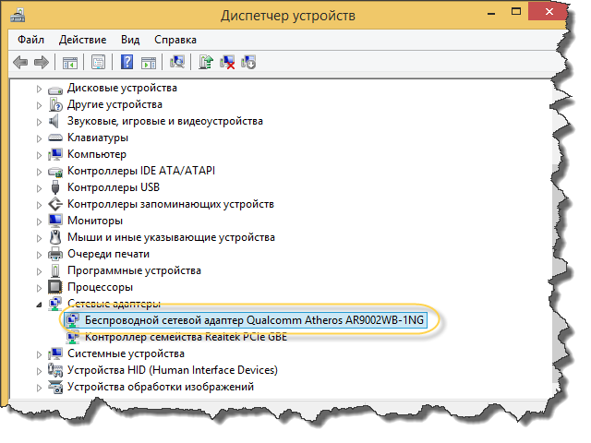Collapse the Сетевые адаптеры node arrow

[x=39, y=305]
